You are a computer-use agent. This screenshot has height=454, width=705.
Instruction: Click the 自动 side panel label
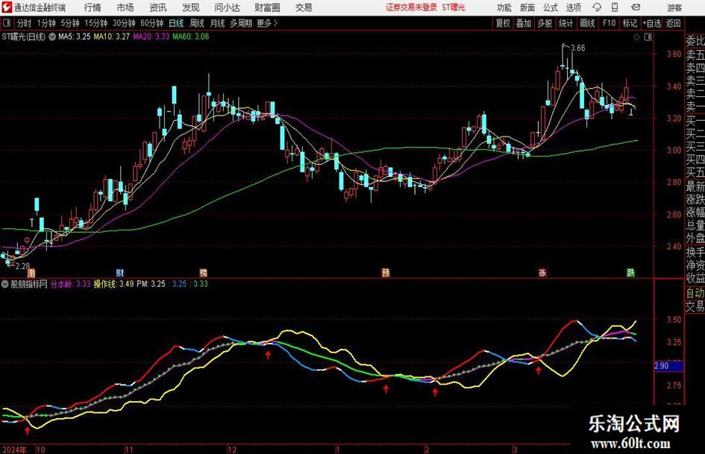(695, 293)
